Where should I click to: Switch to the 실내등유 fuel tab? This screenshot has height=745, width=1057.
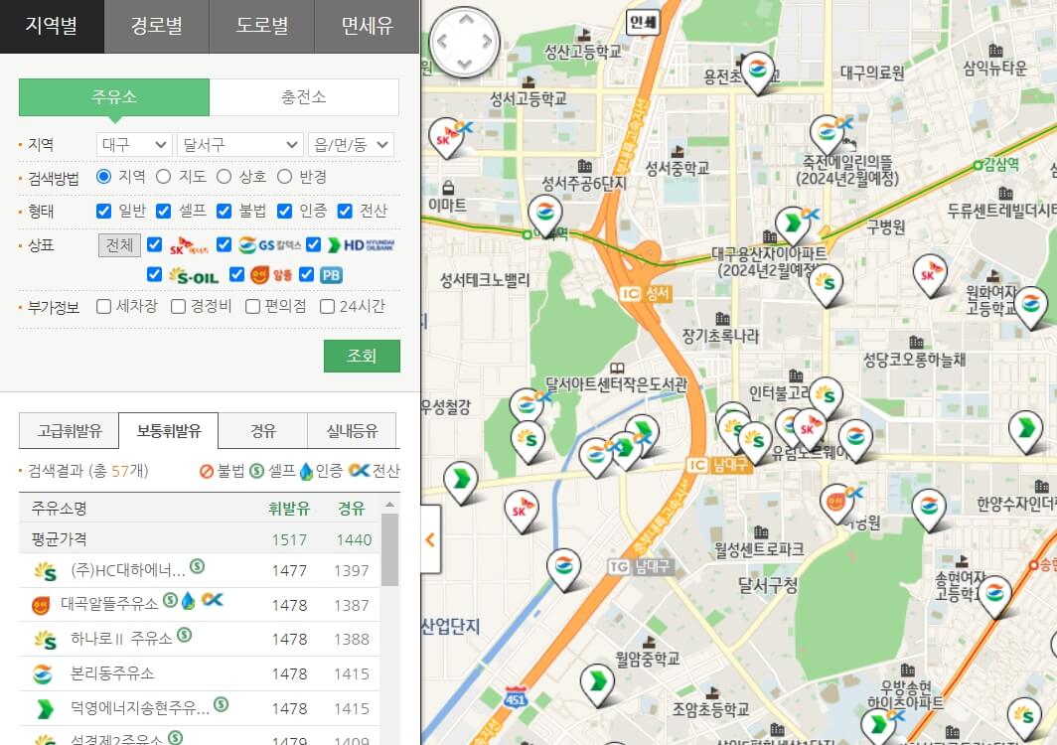[x=352, y=431]
